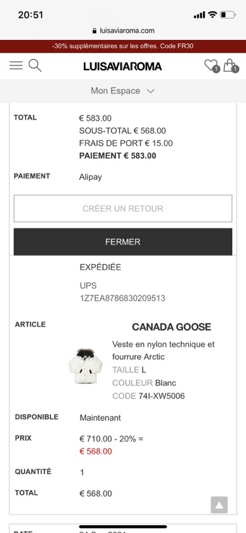Open the LUISAVIAROMA logo homepage link
This screenshot has width=246, height=533.
(x=123, y=66)
